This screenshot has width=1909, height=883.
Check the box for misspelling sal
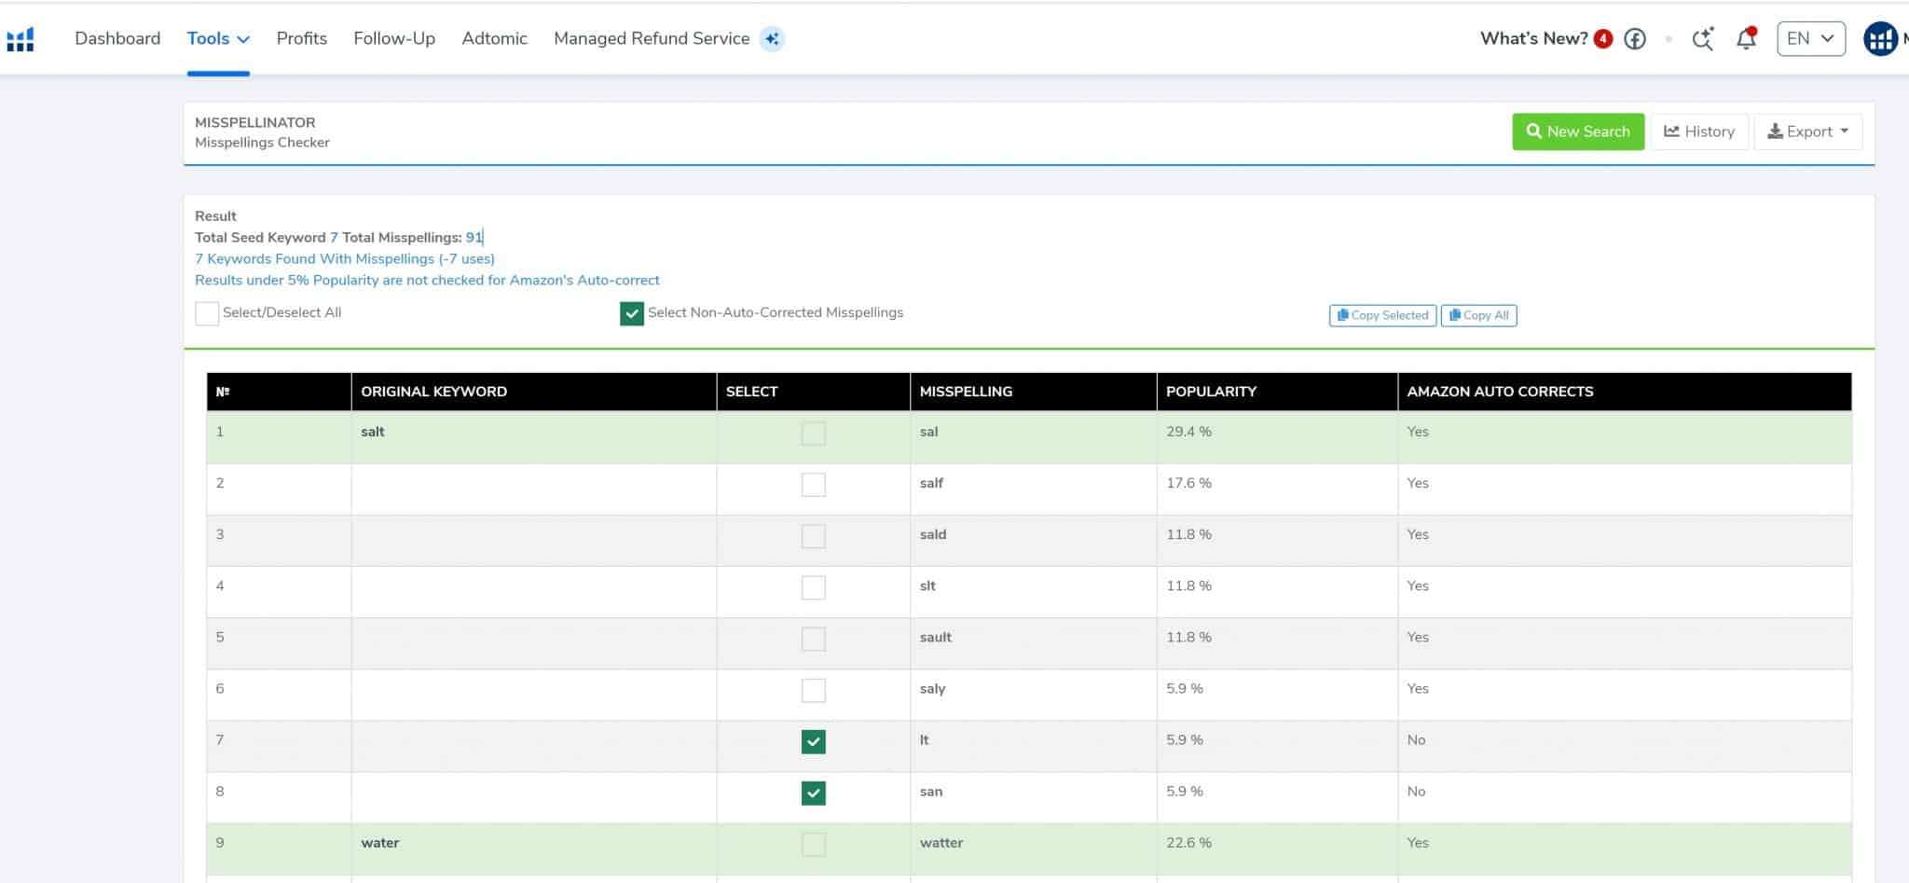click(814, 434)
